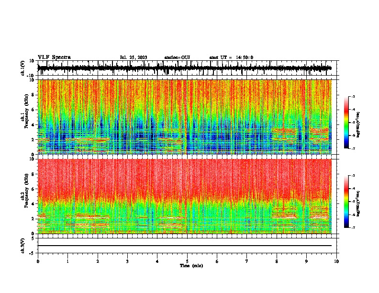379x293 pixels.
Task: Click the ch.1 Frequency (kHz) axis label
Action: pos(25,111)
